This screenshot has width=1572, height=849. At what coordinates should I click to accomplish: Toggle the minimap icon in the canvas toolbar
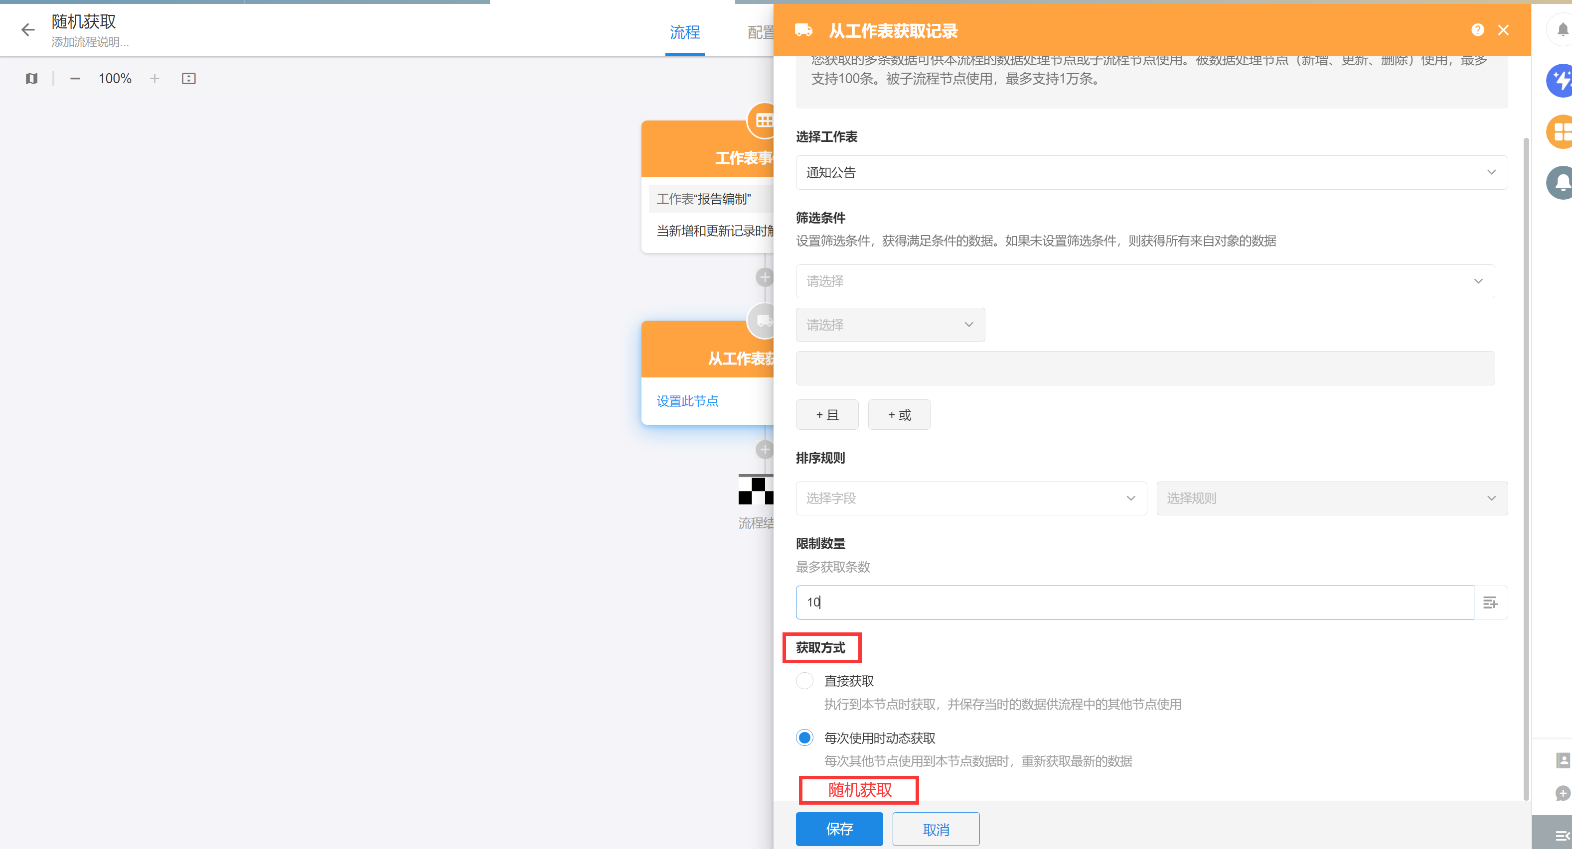point(32,79)
